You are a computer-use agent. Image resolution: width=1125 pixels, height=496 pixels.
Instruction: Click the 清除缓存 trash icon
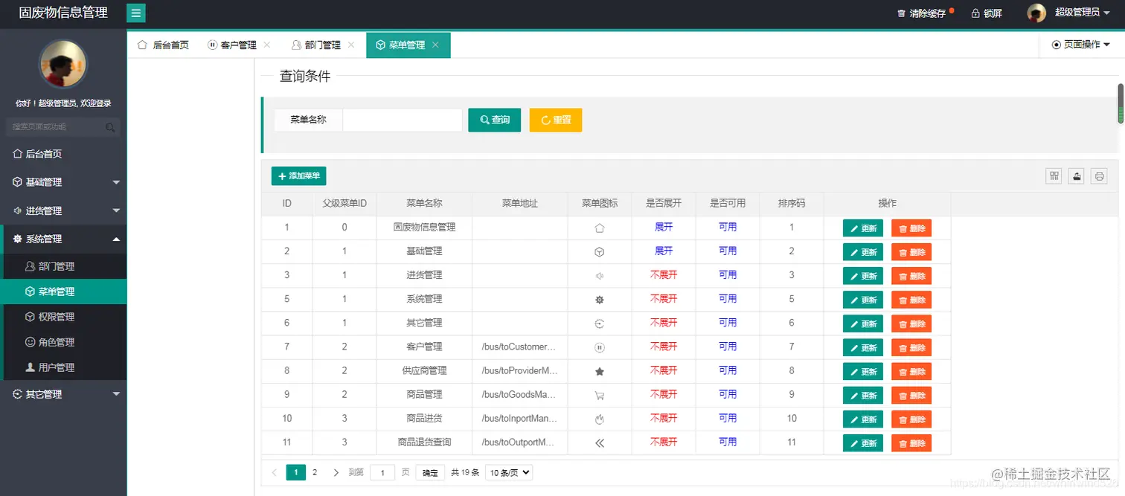pyautogui.click(x=901, y=13)
